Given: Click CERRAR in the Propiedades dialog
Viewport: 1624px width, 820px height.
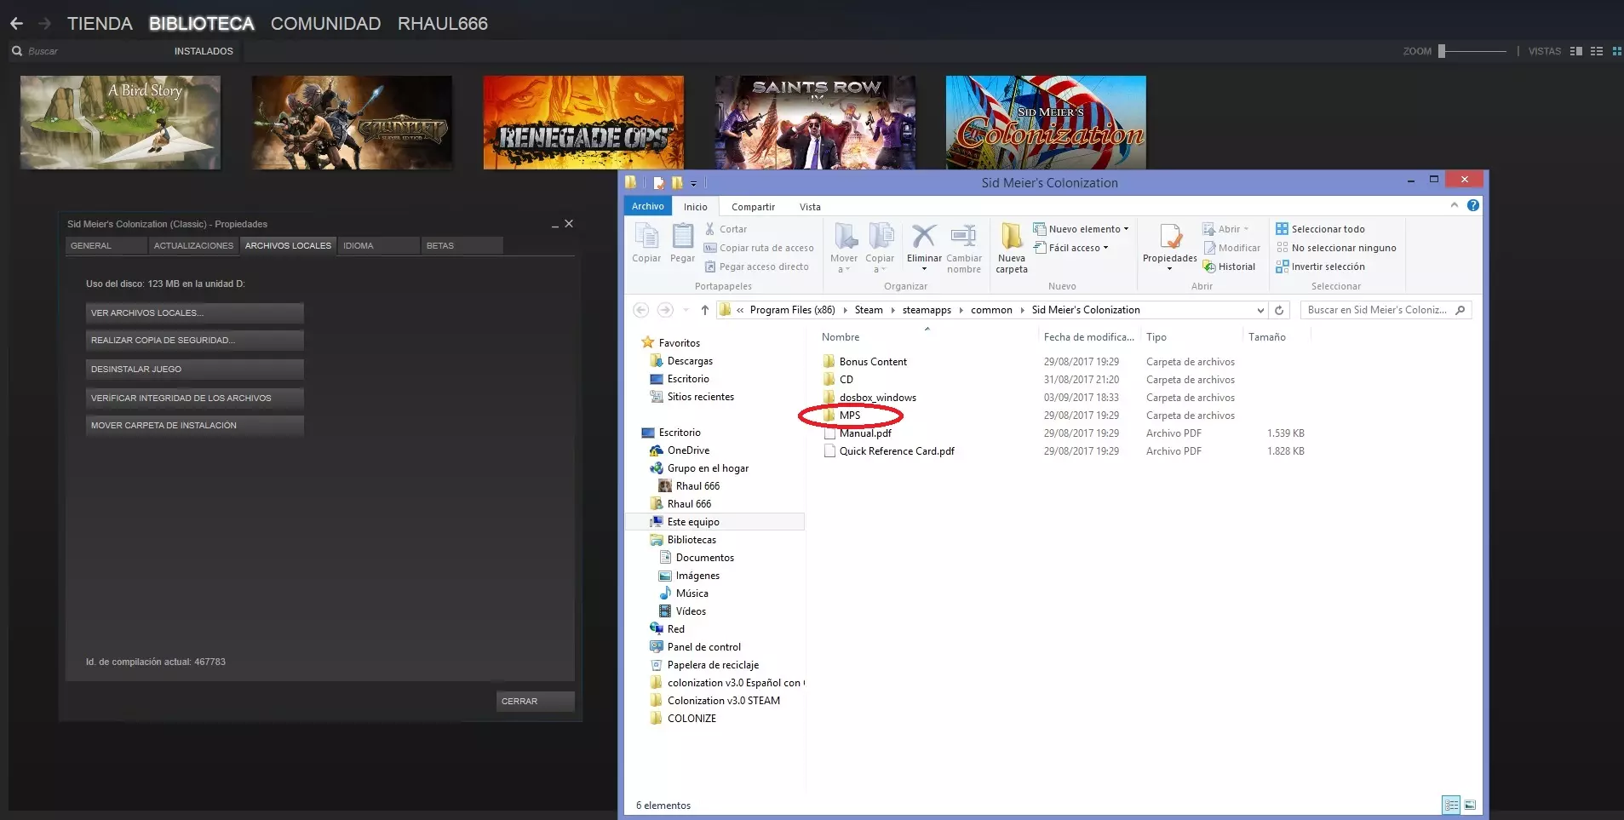Looking at the screenshot, I should click(535, 701).
